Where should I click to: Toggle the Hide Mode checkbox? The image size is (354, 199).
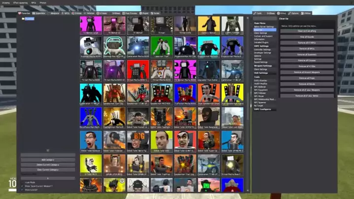tap(22, 182)
